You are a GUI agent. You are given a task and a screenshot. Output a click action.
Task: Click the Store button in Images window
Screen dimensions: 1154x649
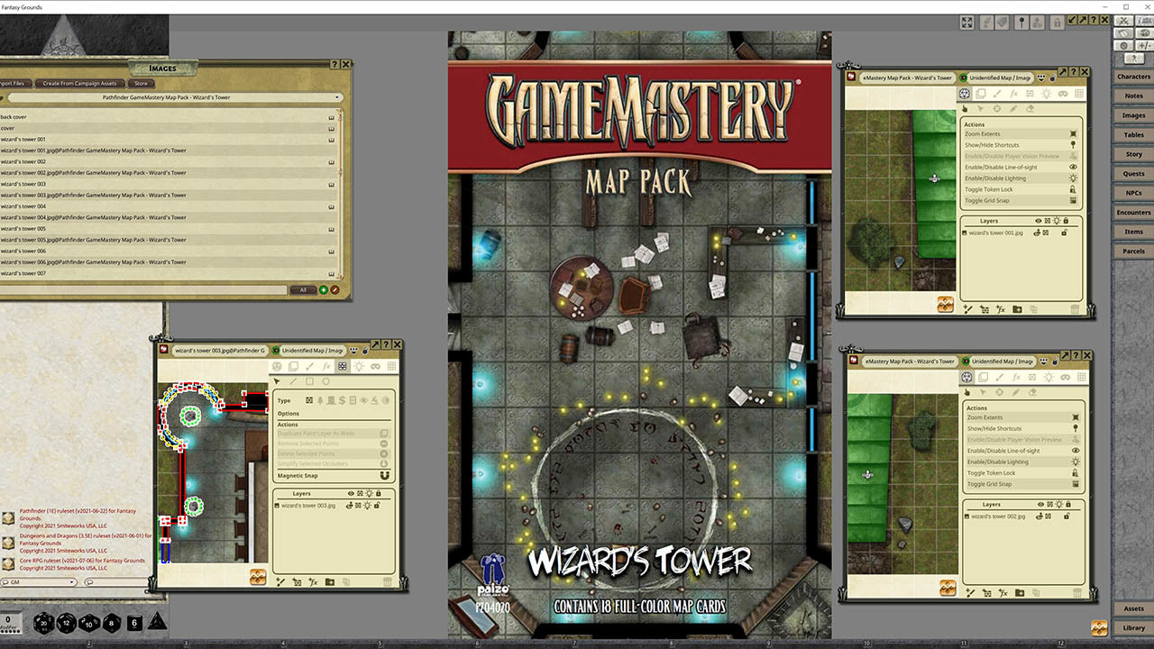(x=141, y=83)
